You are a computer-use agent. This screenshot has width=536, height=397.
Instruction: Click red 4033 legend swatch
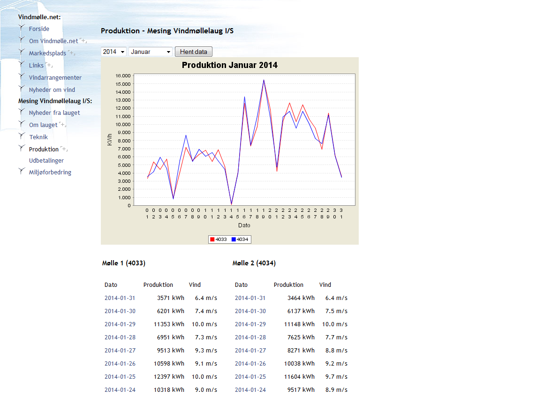pyautogui.click(x=212, y=240)
